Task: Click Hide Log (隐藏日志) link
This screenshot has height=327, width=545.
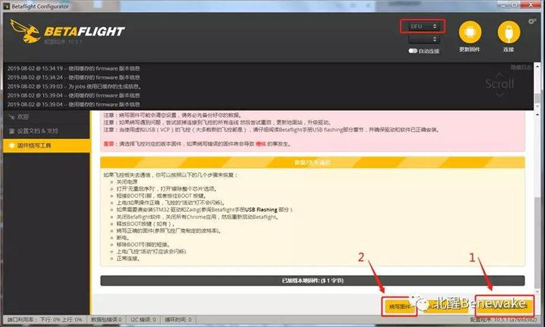Action: point(520,67)
